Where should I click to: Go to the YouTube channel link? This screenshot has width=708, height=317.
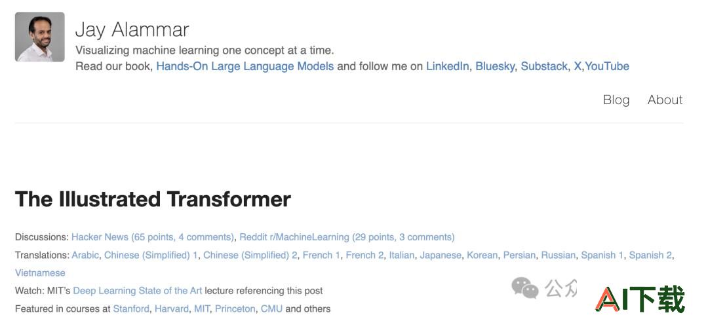(x=607, y=66)
